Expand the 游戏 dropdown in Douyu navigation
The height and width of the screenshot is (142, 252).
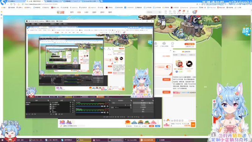click(102, 12)
